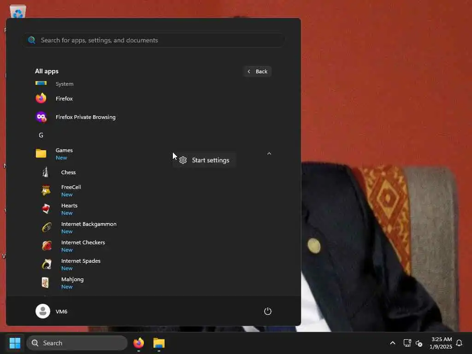This screenshot has width=472, height=354.
Task: Collapse the Games folder chevron
Action: (x=269, y=153)
